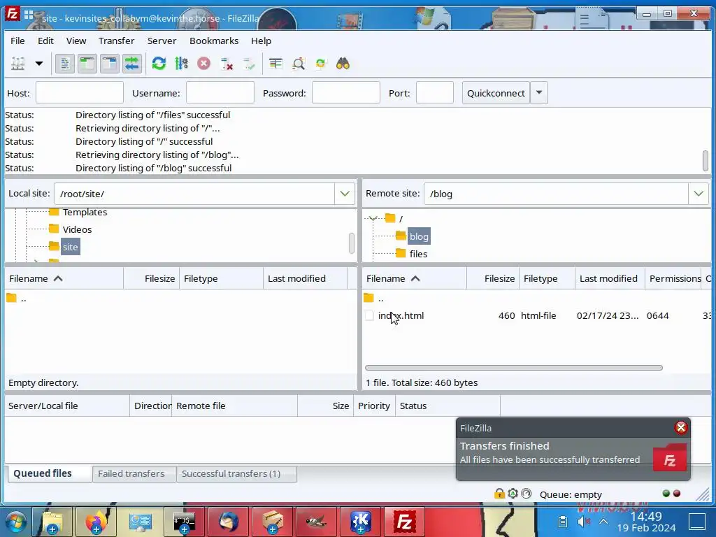Open the Help menu
The image size is (716, 537).
(x=261, y=41)
